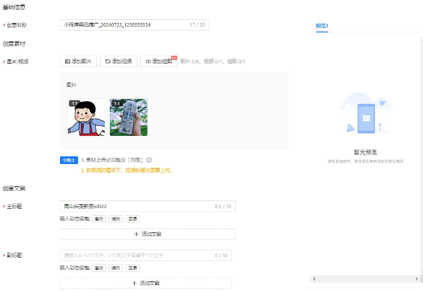423x291 pixels.
Task: Insert 城市 word pack under 副标题
Action: point(116,268)
